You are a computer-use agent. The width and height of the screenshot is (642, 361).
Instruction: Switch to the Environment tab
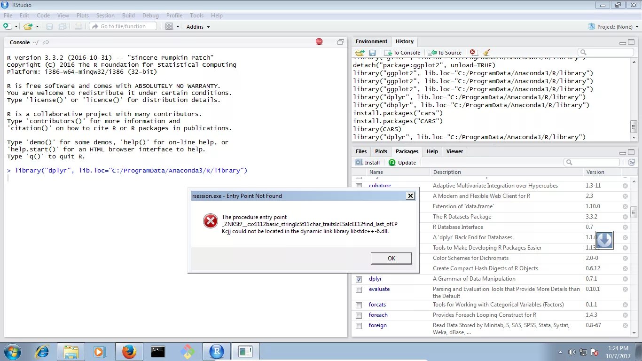371,41
